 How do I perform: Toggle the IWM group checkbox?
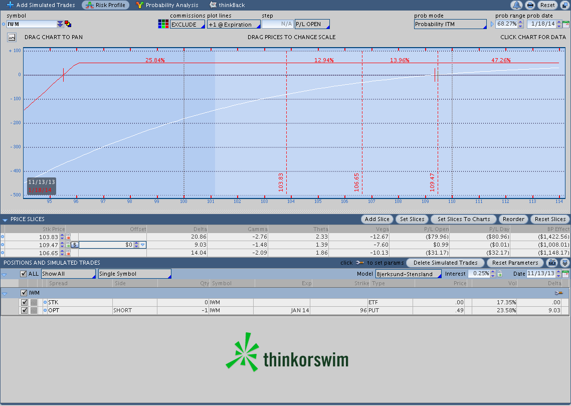pyautogui.click(x=24, y=293)
